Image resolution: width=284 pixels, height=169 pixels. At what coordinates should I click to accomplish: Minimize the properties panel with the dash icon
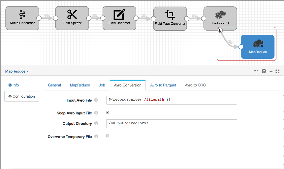[271, 71]
